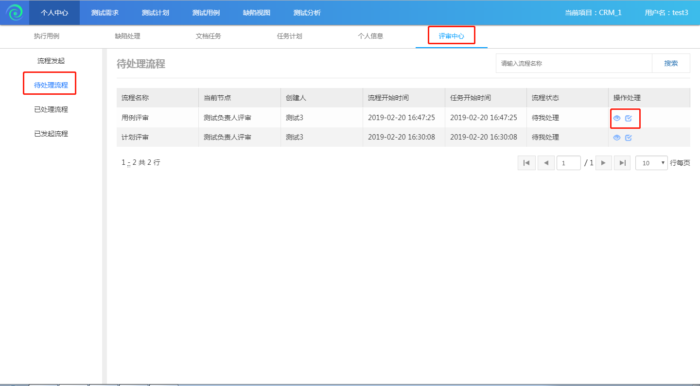Click the handle icon for 计划评审 row
Viewport: 700px width, 386px height.
(629, 138)
